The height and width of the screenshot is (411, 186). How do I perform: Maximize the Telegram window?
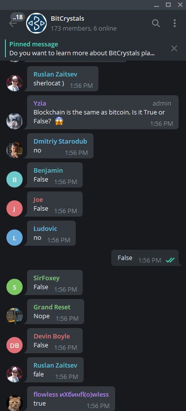(168, 4)
